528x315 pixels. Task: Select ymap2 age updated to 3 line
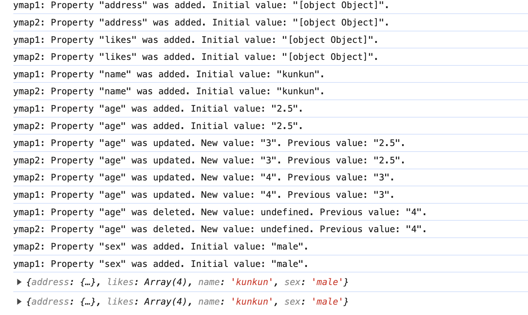[x=209, y=160]
